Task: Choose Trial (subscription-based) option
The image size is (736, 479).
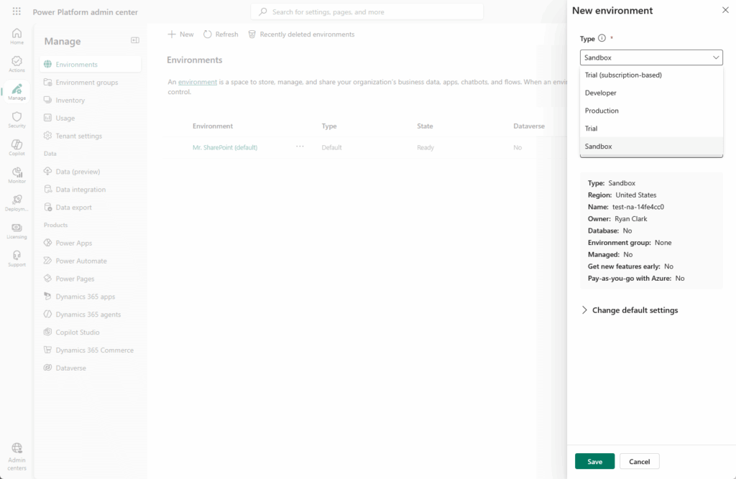Action: [x=651, y=75]
